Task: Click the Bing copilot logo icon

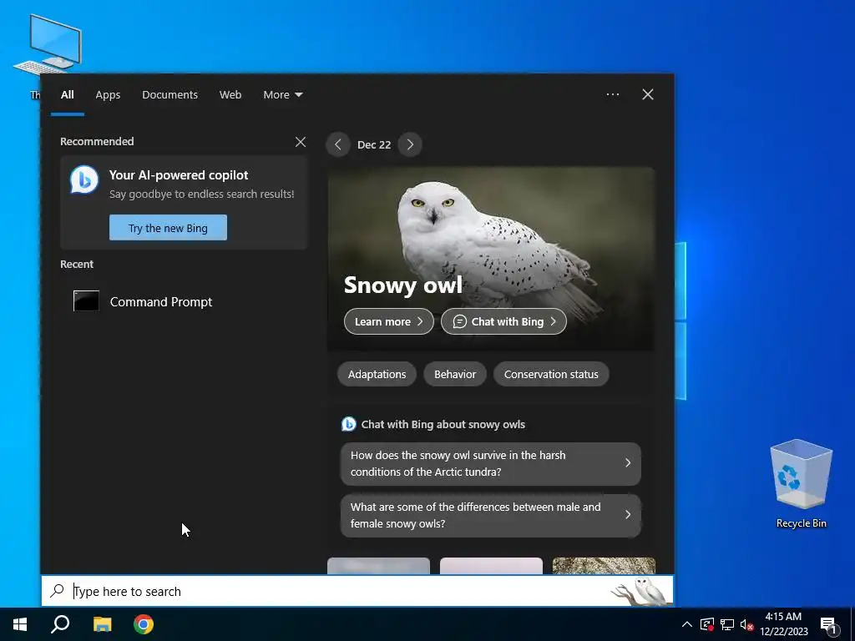Action: click(x=84, y=179)
